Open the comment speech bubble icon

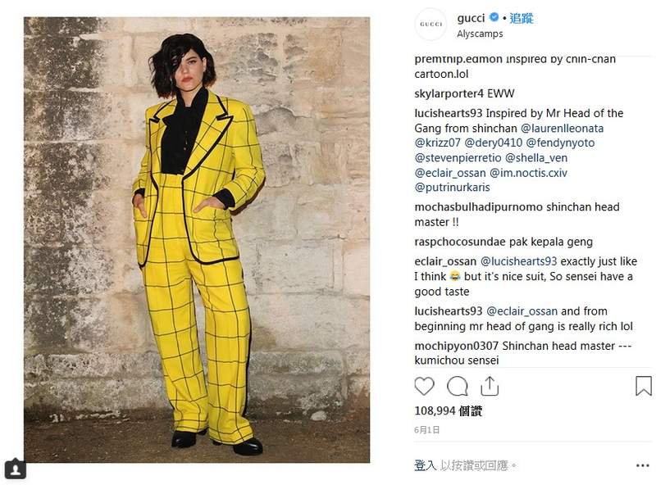tap(458, 386)
